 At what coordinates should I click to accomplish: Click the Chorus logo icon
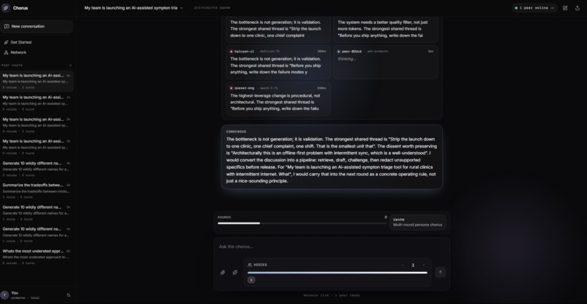click(x=6, y=8)
